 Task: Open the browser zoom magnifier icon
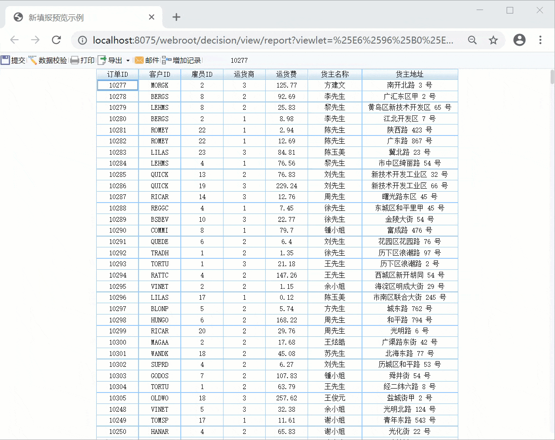tap(472, 40)
